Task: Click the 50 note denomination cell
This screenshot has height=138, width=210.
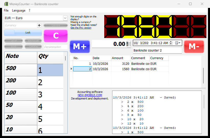Action: [x=21, y=107]
